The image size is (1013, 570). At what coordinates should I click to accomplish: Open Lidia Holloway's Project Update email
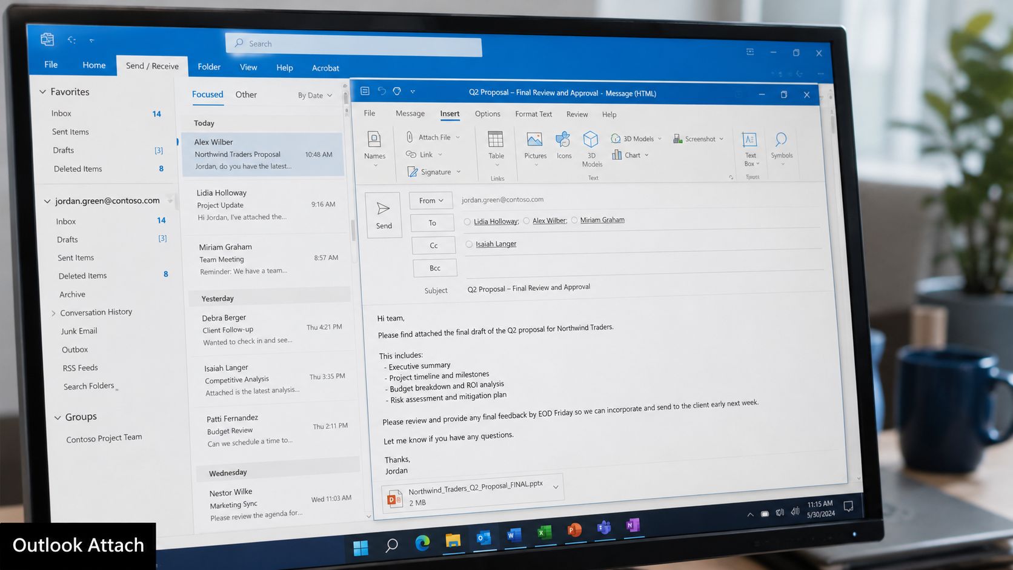pos(265,205)
